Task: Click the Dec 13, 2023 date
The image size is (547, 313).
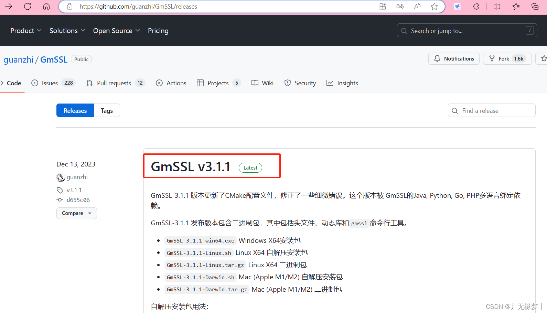Action: click(x=76, y=164)
